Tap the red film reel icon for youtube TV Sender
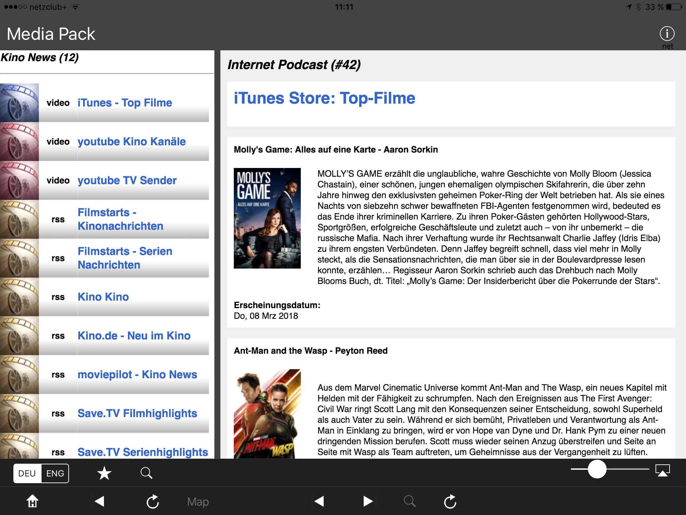The image size is (686, 515). tap(19, 180)
